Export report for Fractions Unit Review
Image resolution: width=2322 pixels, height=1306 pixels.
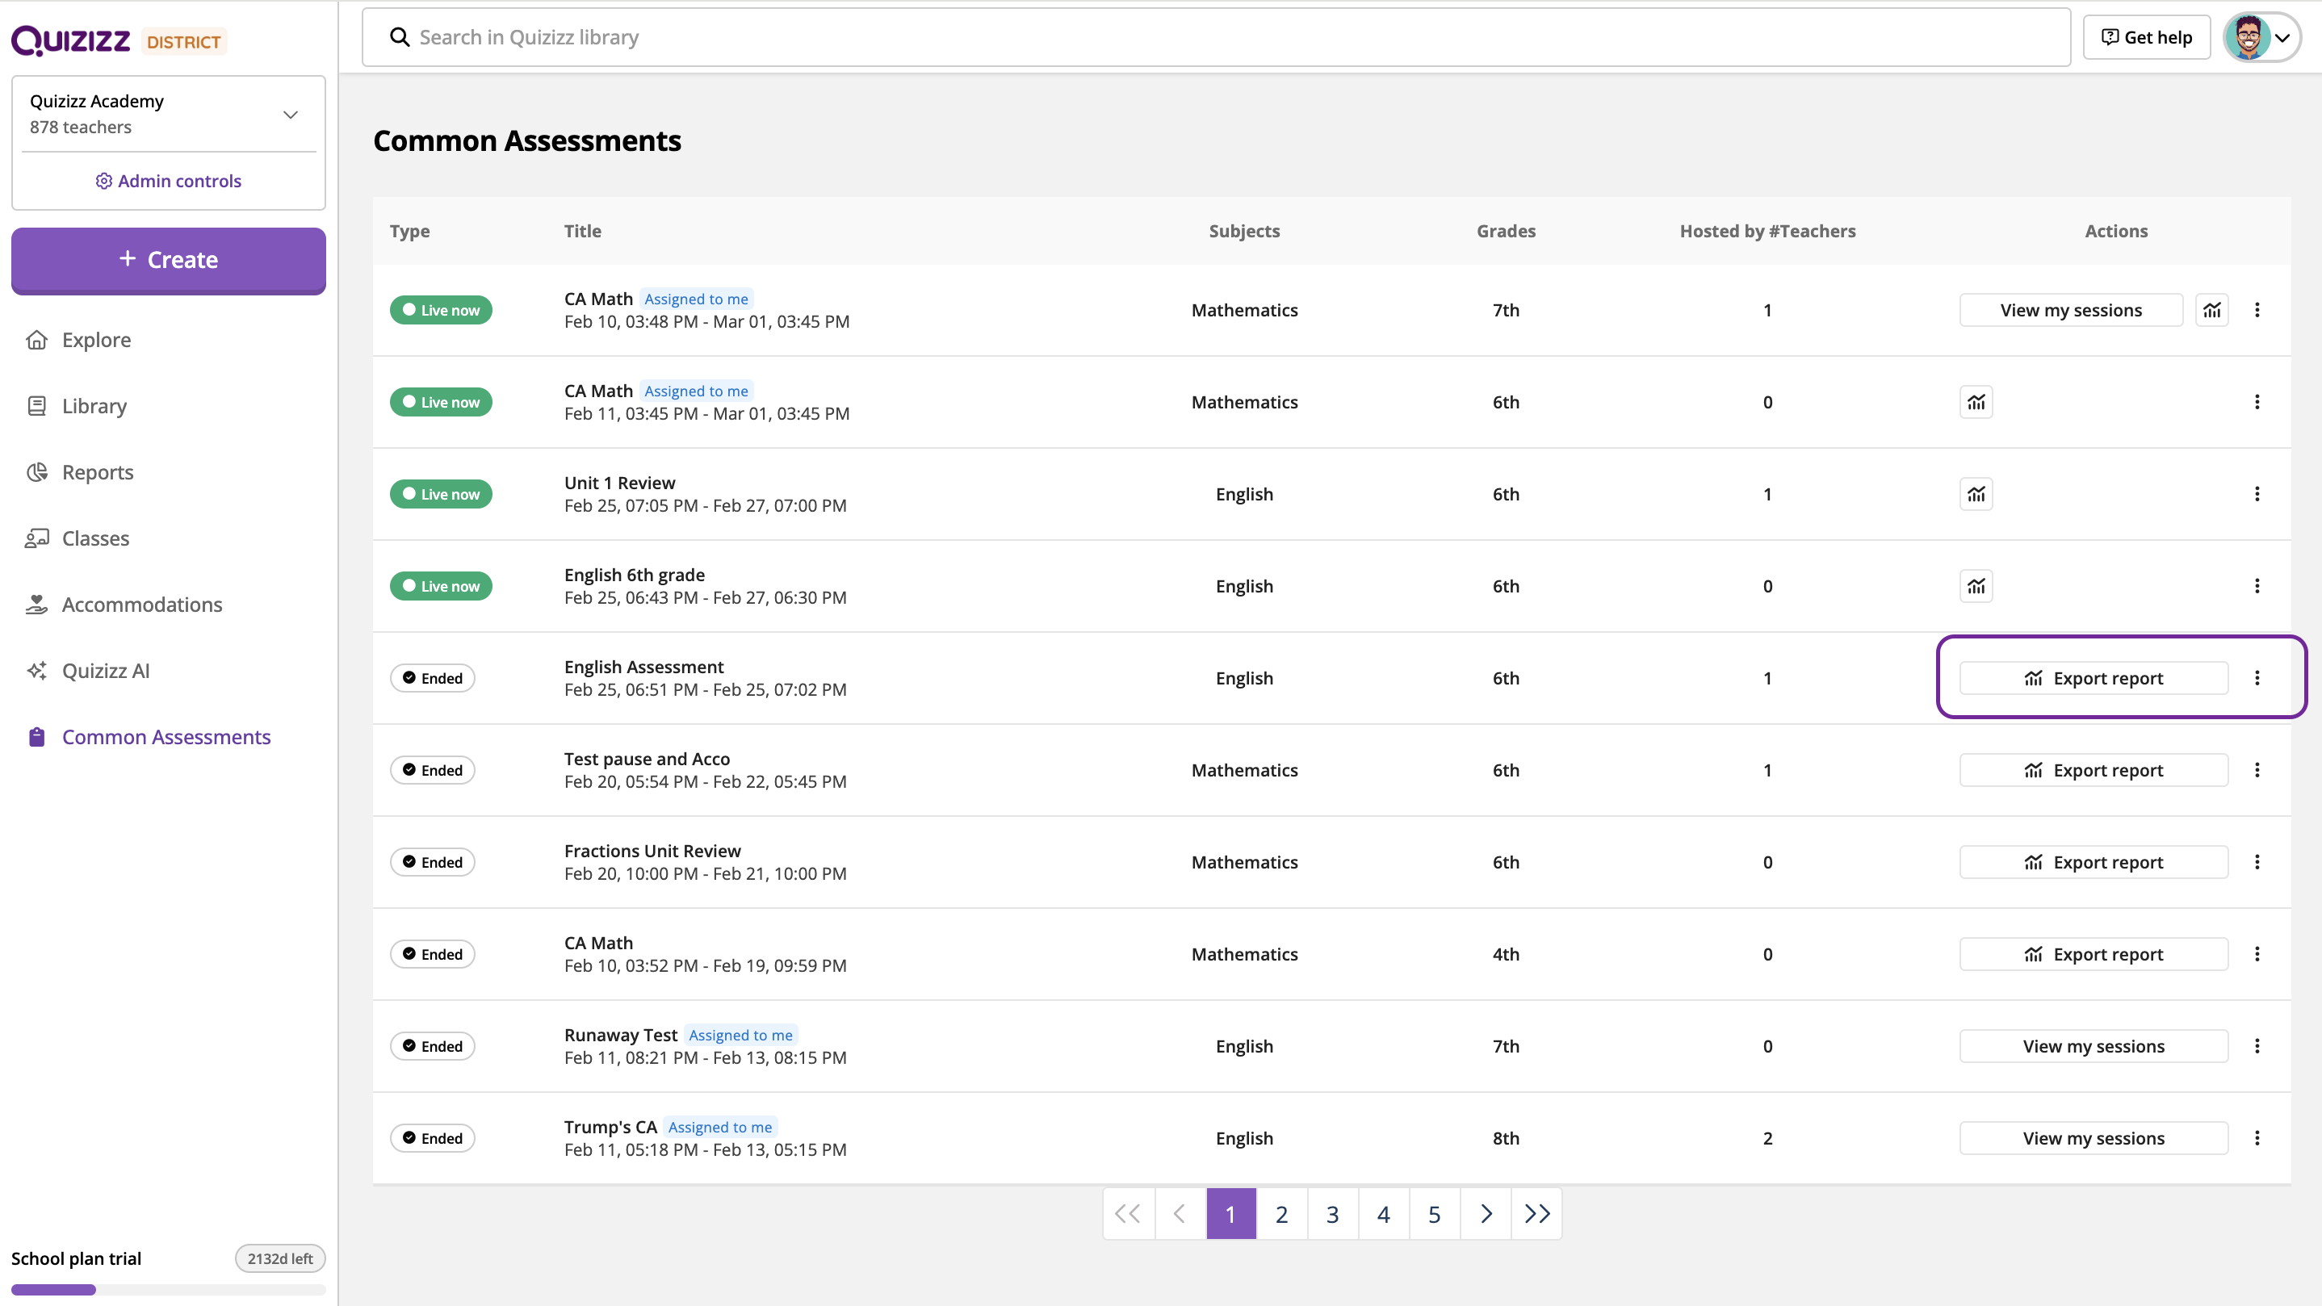point(2093,862)
